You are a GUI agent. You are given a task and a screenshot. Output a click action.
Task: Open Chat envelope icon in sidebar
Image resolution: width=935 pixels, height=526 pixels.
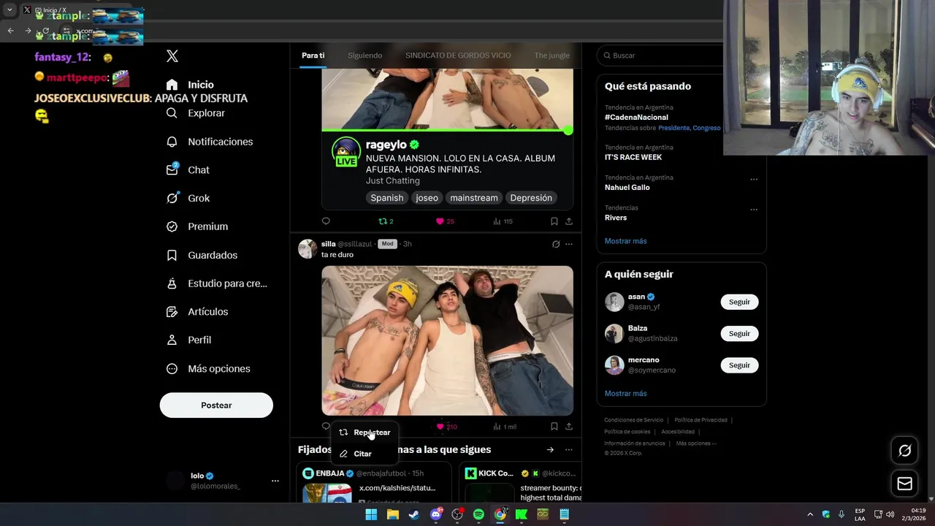[x=172, y=169]
